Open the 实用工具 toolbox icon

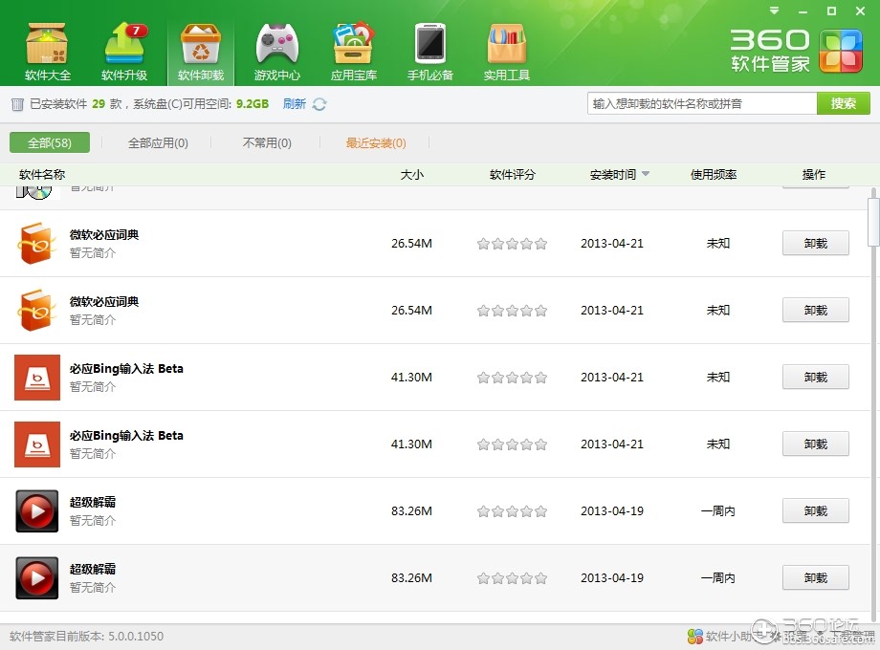[x=507, y=51]
